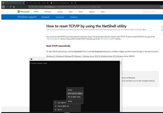The height and width of the screenshot is (113, 163).
Task: Click the Microsoft logo
Action: click(x=23, y=12)
